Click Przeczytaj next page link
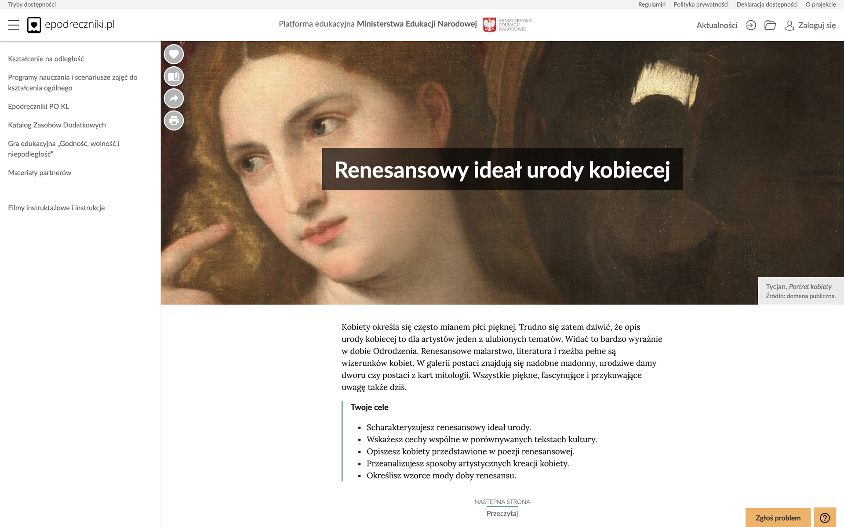 (x=502, y=513)
